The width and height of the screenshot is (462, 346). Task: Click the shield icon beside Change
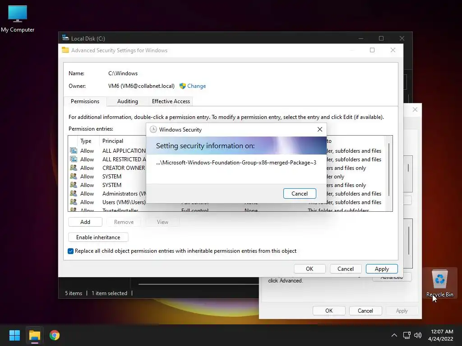pyautogui.click(x=182, y=86)
